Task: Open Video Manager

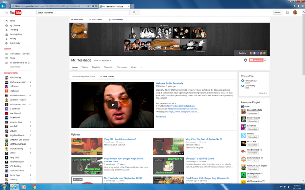Action: 116,19
